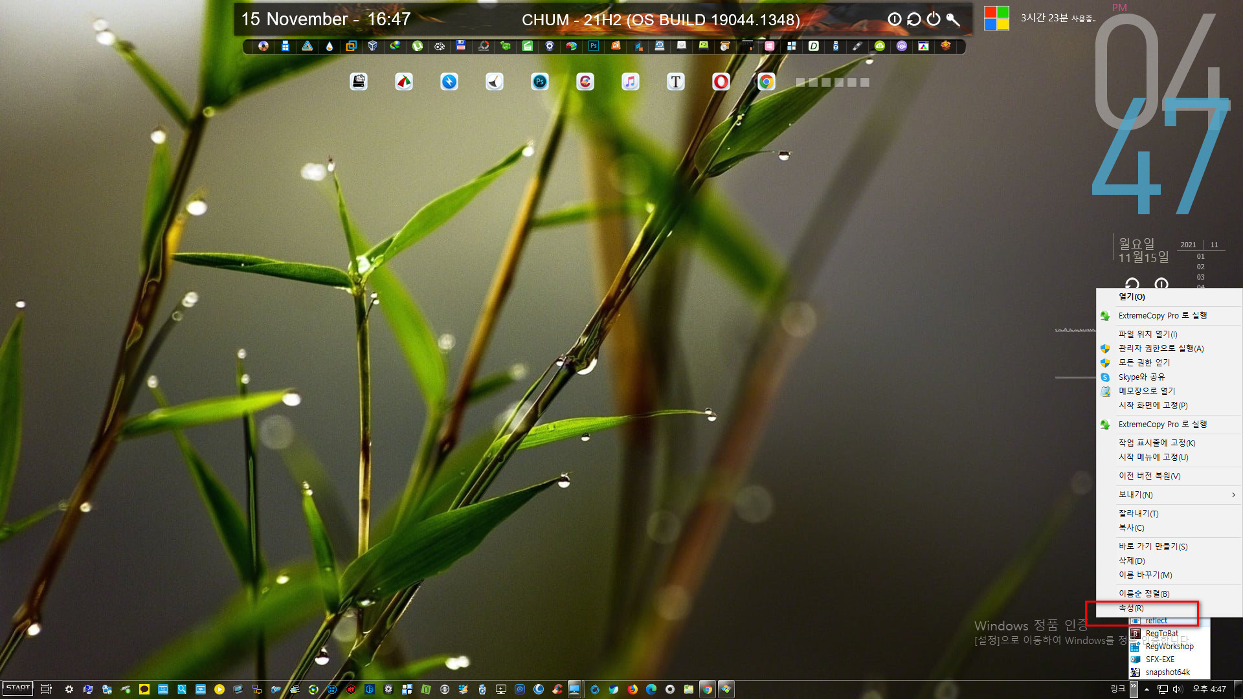Screen dimensions: 1243x699
Task: Click the blue floppy disk launcher icon
Action: [x=460, y=46]
